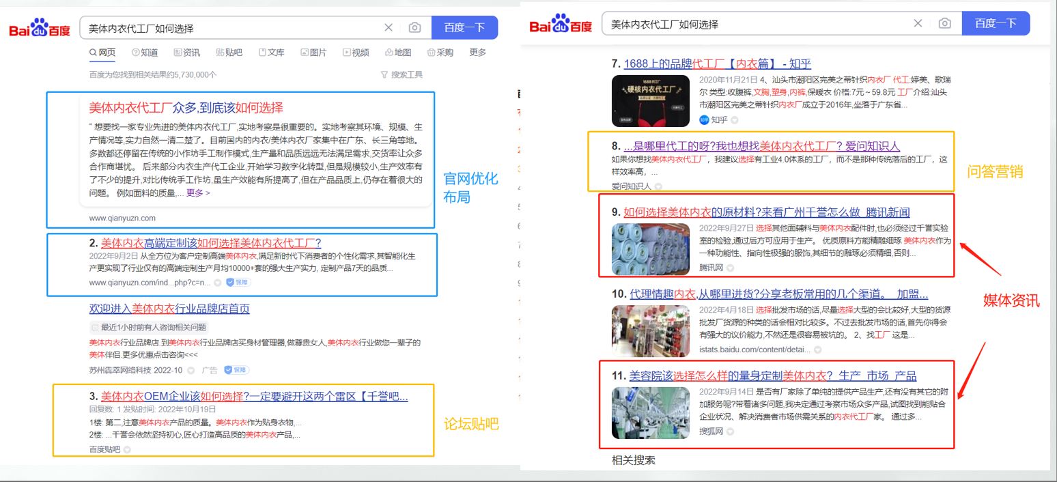Open result 9 腾讯新闻 title link
Image resolution: width=1057 pixels, height=482 pixels.
tap(766, 212)
